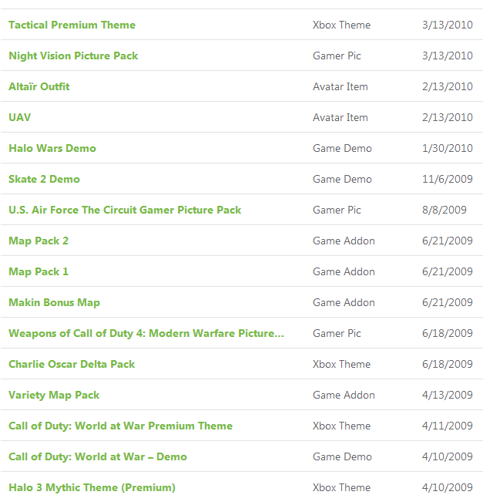Click Xbox Theme type beside Charlie Oscar Delta Pack

pos(341,364)
